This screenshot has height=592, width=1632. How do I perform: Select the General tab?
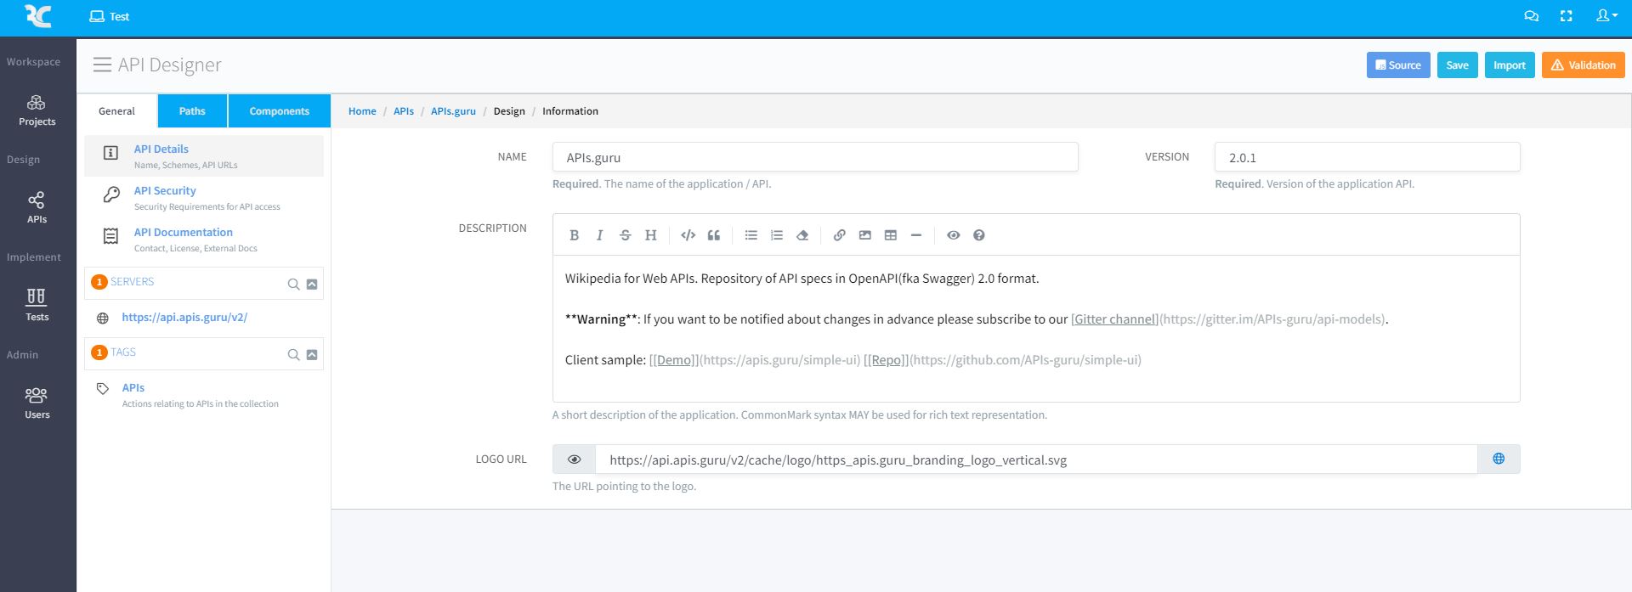point(116,111)
